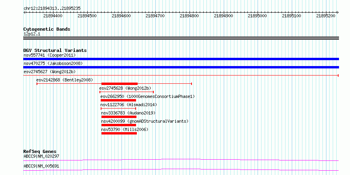The image size is (350, 175).
Task: Click the chr12:21894313..21895235 region label
Action: pyautogui.click(x=52, y=9)
